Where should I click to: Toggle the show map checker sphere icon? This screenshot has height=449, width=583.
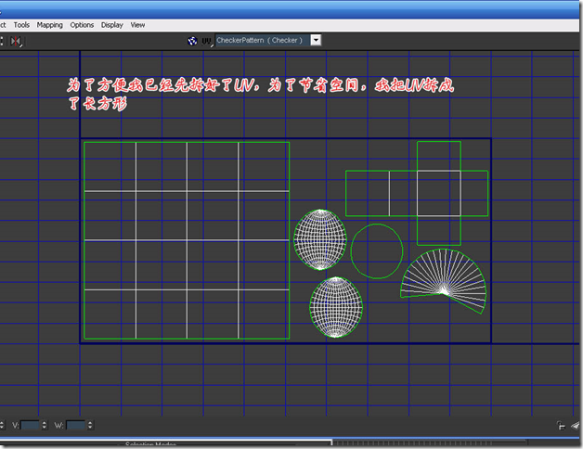(192, 41)
